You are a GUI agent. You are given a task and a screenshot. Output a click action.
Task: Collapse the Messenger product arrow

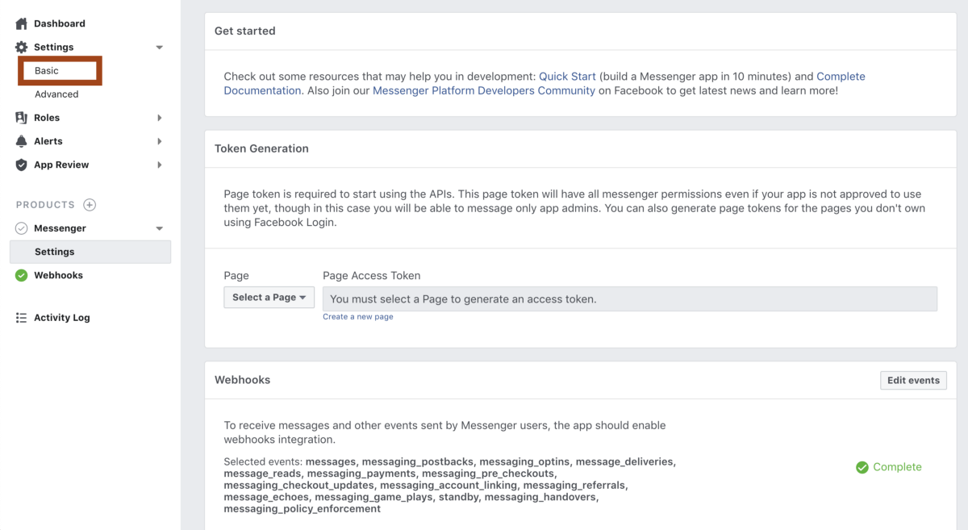(159, 229)
